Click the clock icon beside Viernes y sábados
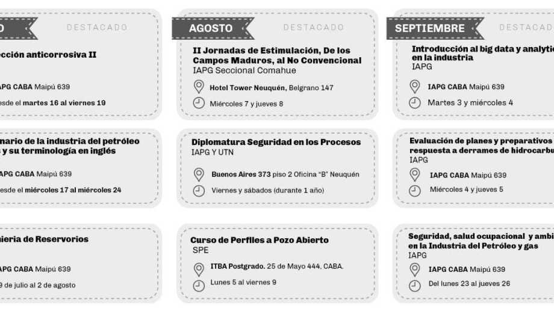Viewport: 554px width, 311px height. pyautogui.click(x=199, y=191)
